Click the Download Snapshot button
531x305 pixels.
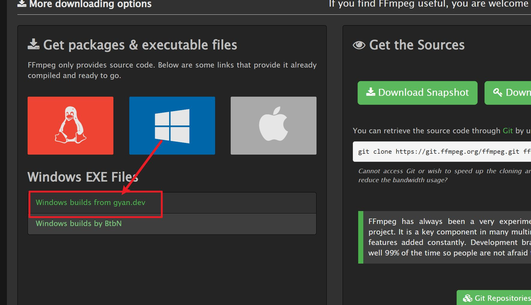pos(418,93)
